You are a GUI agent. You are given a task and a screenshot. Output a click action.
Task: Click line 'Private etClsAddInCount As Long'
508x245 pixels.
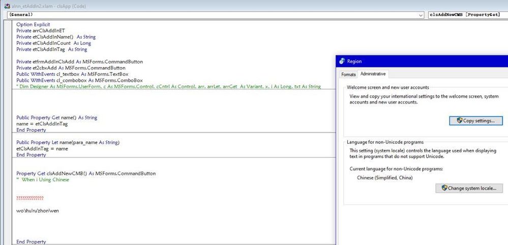coord(53,43)
